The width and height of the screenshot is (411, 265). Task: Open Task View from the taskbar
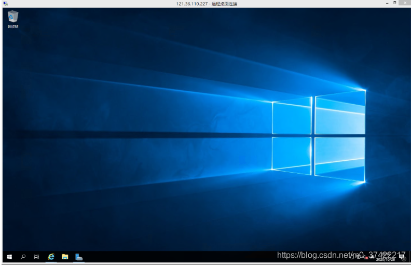(37, 257)
